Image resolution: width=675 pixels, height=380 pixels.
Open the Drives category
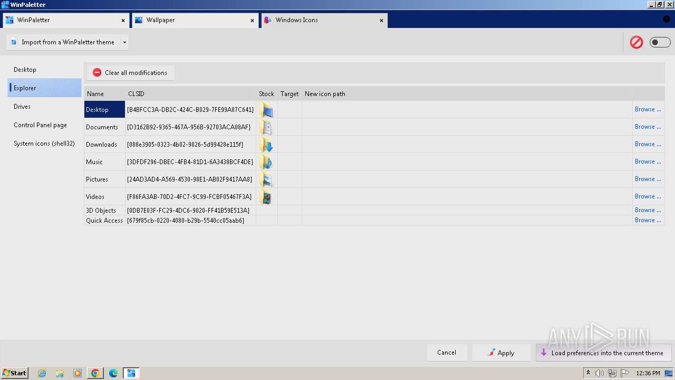pyautogui.click(x=44, y=107)
